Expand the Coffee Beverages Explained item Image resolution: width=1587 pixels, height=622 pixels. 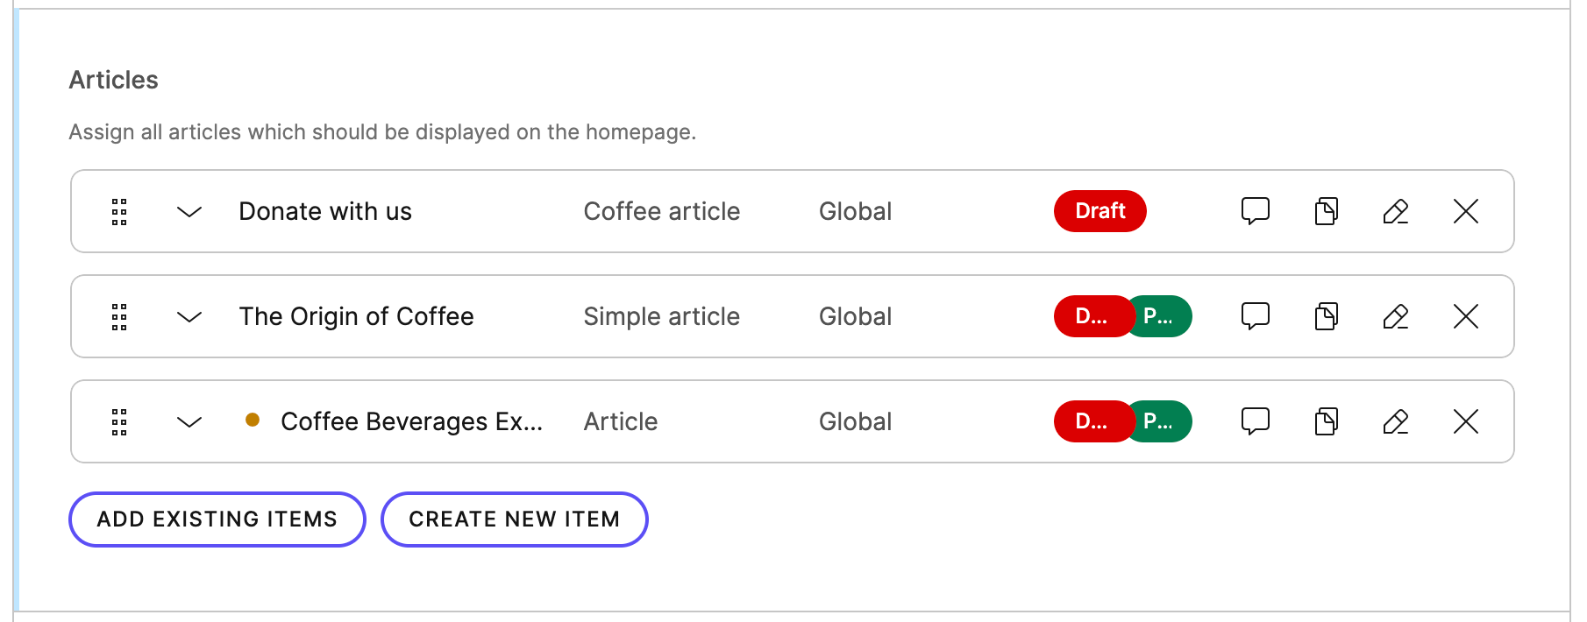tap(189, 421)
